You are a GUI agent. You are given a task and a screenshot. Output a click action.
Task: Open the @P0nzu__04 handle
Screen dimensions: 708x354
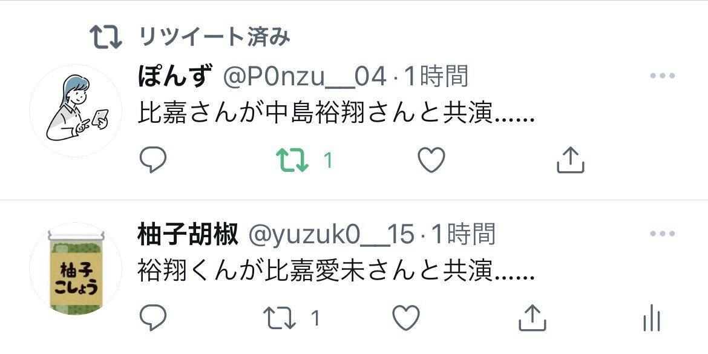[305, 77]
